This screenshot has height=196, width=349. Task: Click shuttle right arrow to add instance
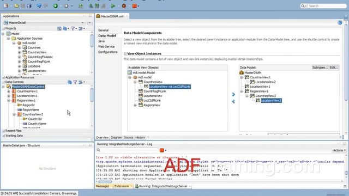tap(233, 94)
